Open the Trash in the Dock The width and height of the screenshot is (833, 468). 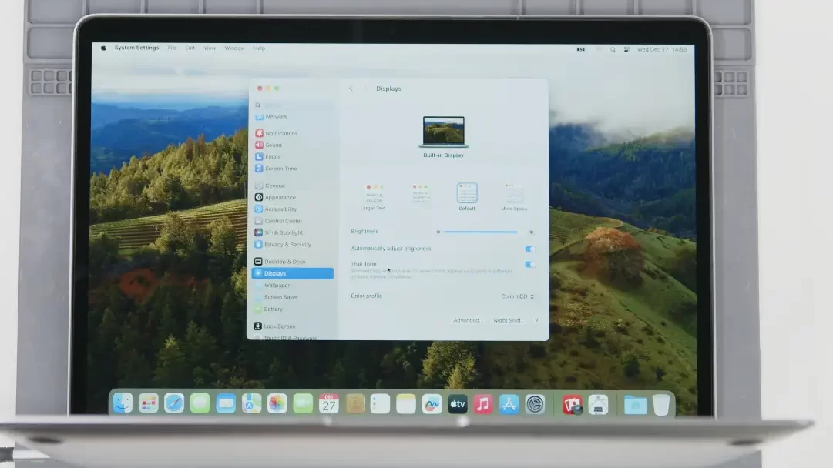pos(661,405)
